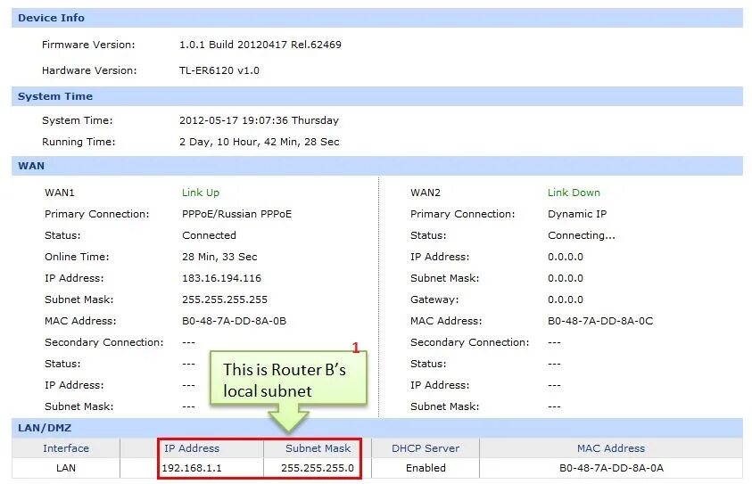
Task: Click WAN1 Primary Connection: label
Action: (x=96, y=214)
